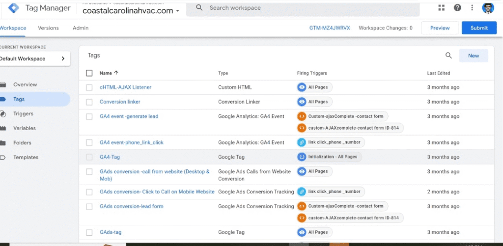Click the Firing Triggers column header

(312, 73)
